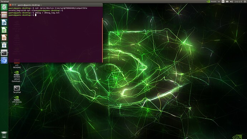Open the Trash at bottom of launcher
Screen dimensions: 247x139
(x=4, y=135)
